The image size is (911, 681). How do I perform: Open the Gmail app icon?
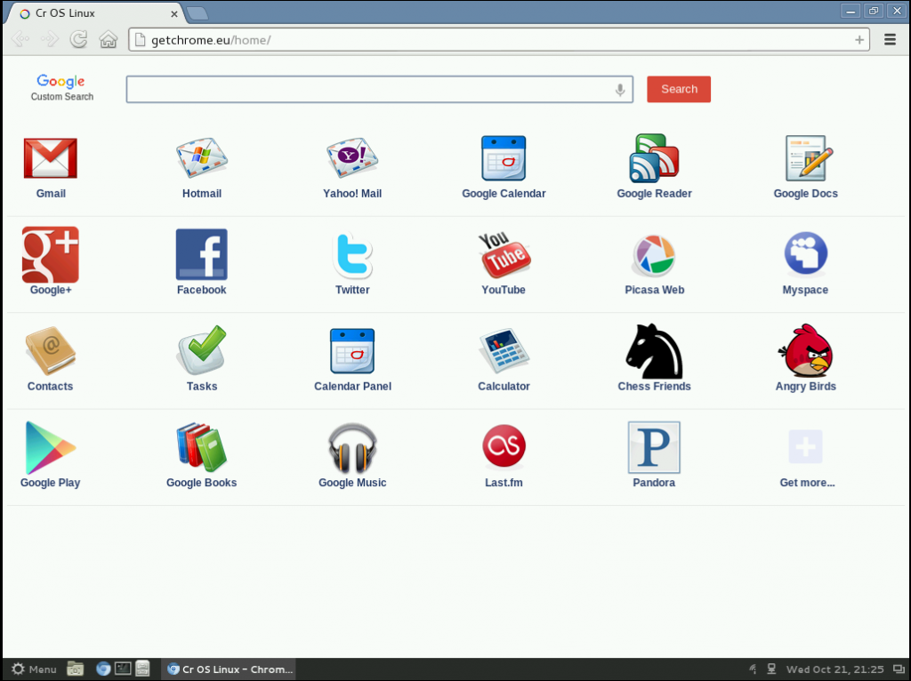[x=51, y=158]
